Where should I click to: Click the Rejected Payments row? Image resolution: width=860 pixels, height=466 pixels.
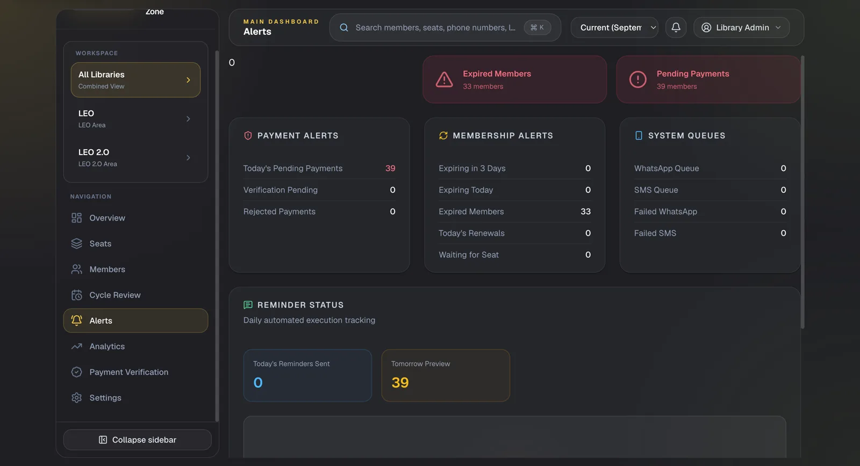point(319,212)
